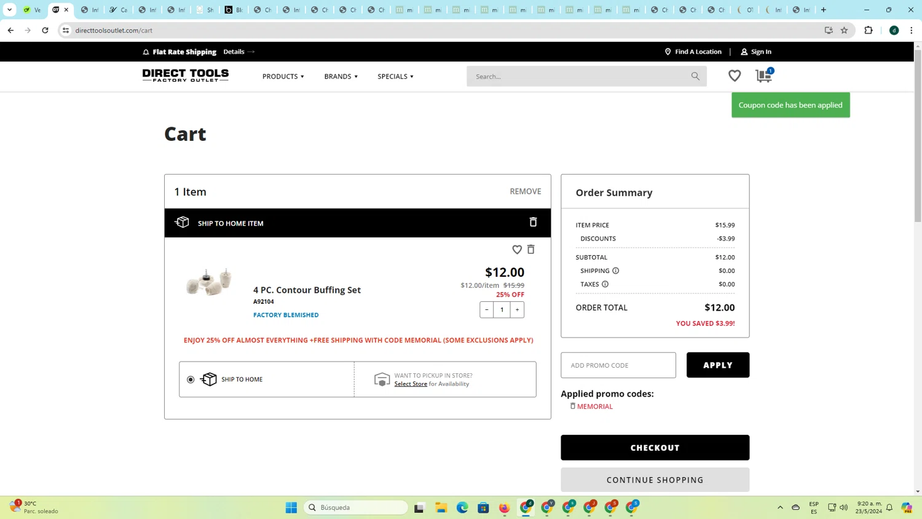The height and width of the screenshot is (519, 922).
Task: Click the bell icon beside Flat Rate Shipping
Action: click(146, 52)
